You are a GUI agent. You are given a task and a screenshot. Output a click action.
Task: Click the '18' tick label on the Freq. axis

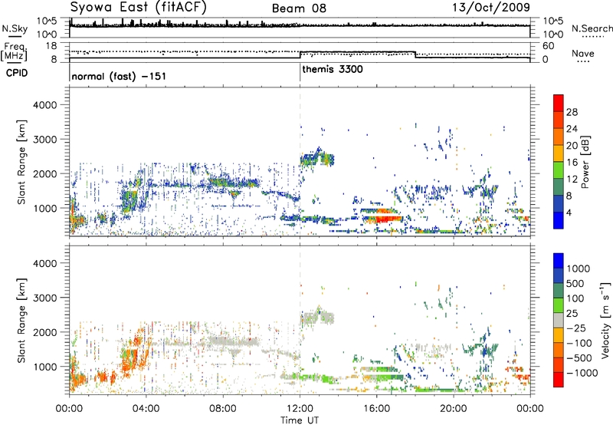[51, 46]
